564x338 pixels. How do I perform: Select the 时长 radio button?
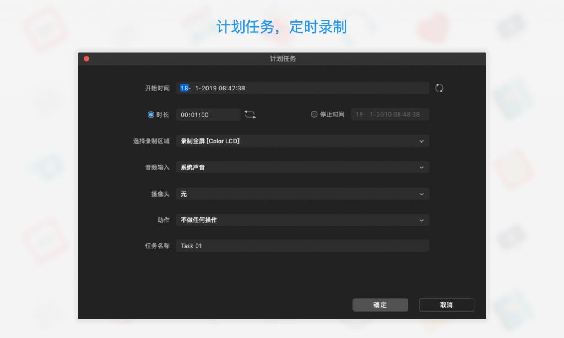tap(151, 115)
